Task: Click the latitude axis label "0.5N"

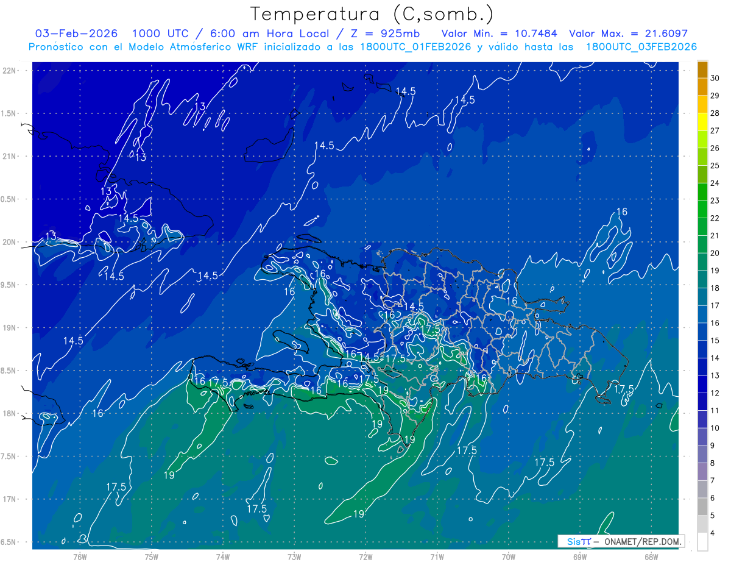Action: click(10, 199)
